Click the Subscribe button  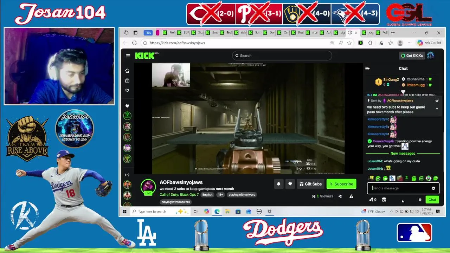click(x=341, y=184)
